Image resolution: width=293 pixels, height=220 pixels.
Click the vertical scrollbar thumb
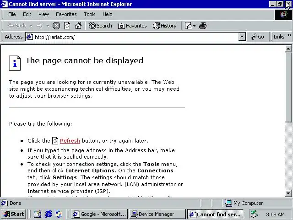(x=288, y=88)
